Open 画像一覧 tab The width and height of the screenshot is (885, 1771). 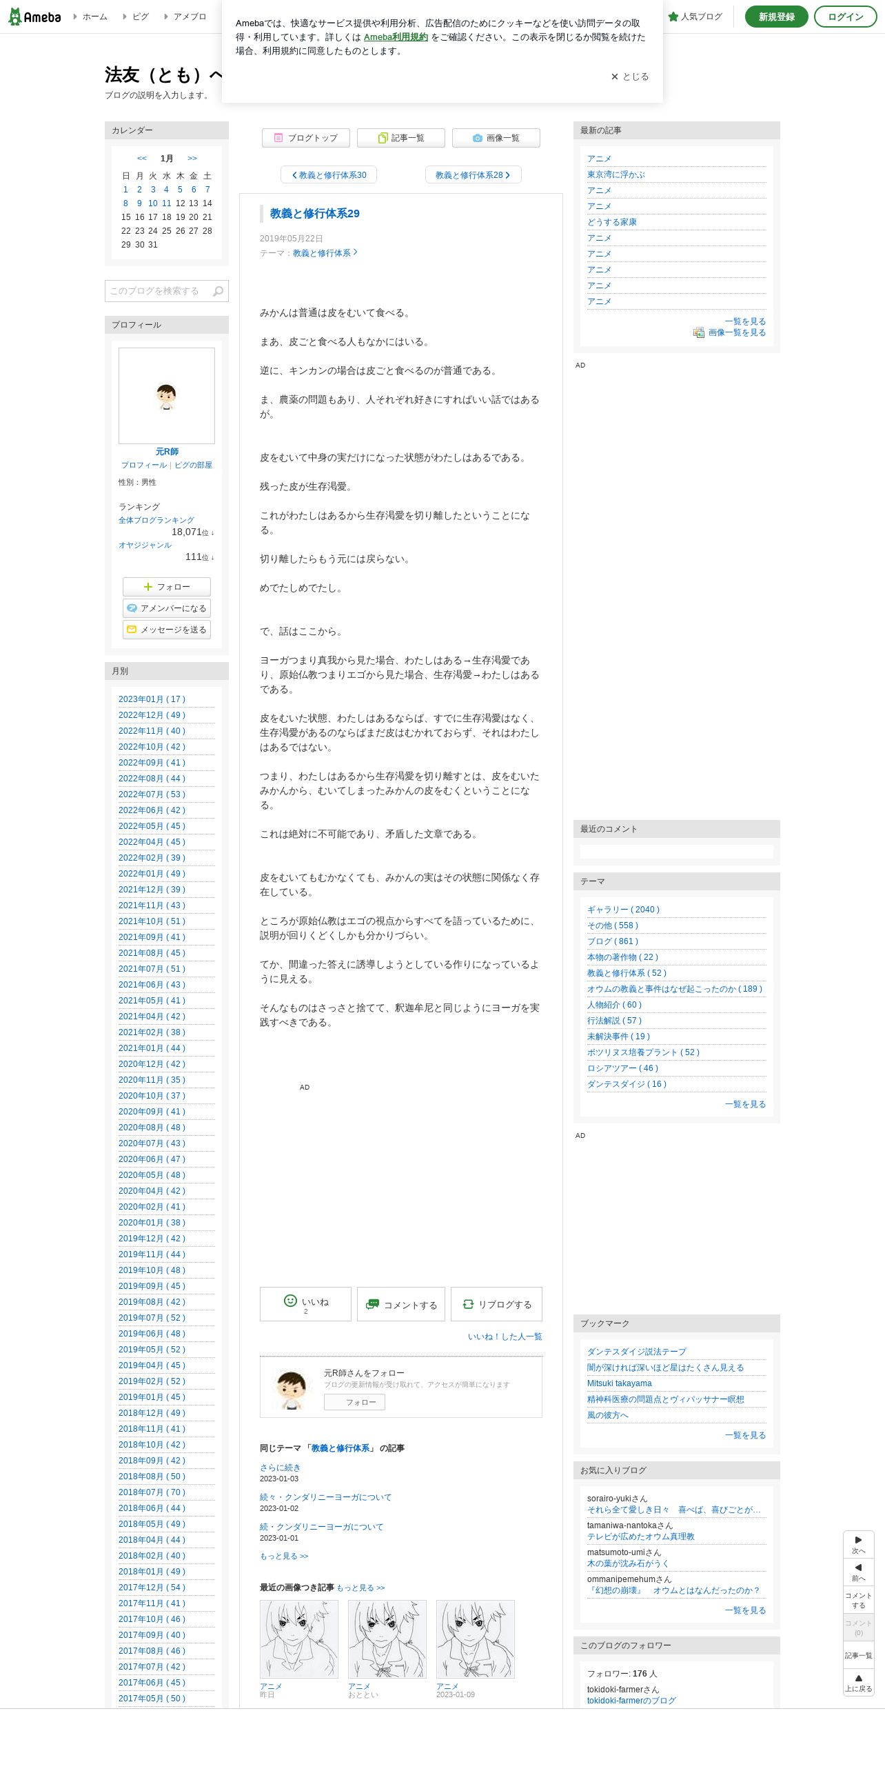point(496,138)
